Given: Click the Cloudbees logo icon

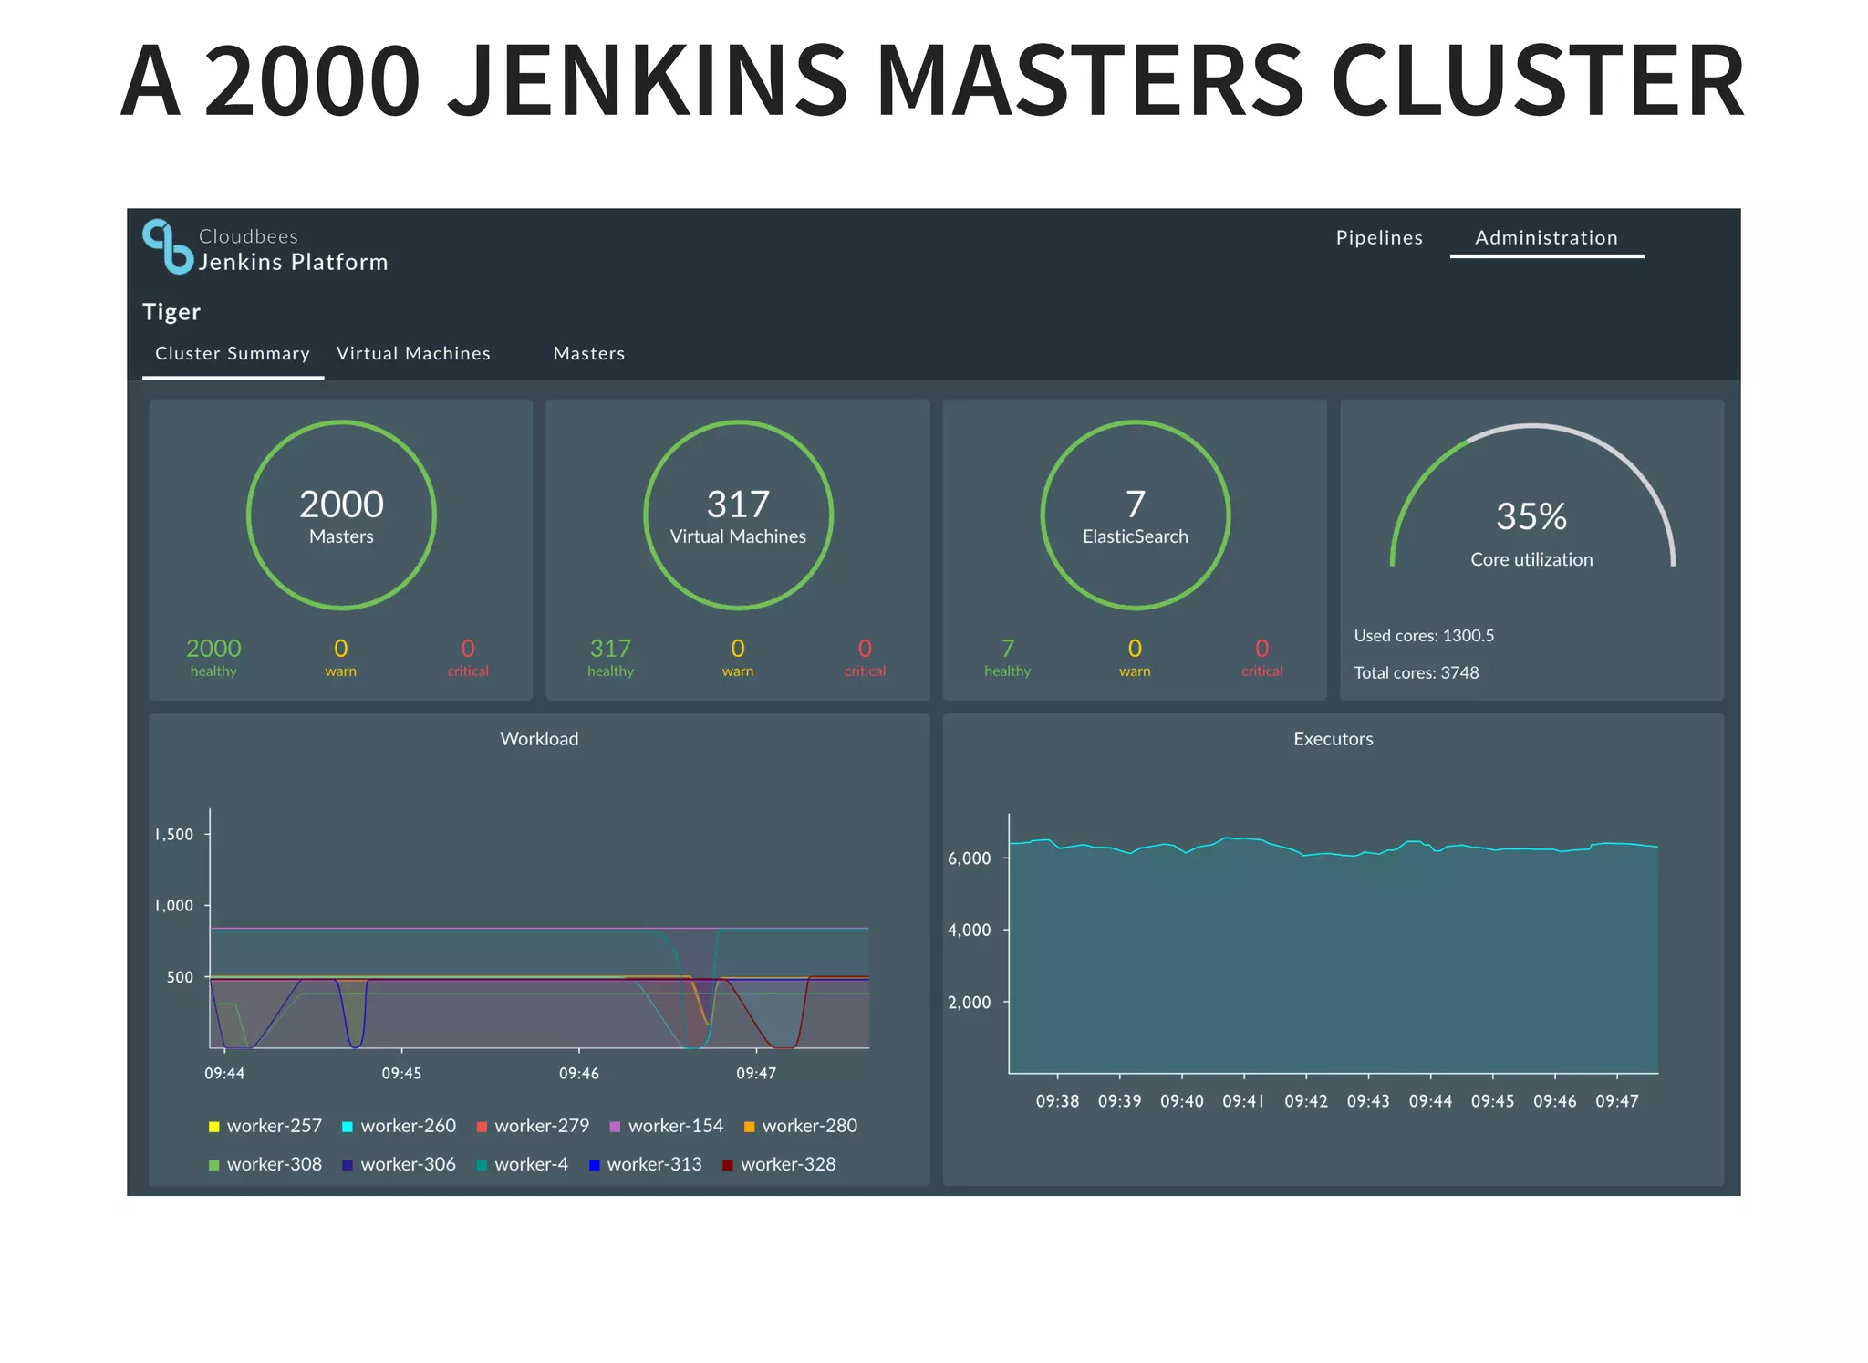Looking at the screenshot, I should pos(169,246).
